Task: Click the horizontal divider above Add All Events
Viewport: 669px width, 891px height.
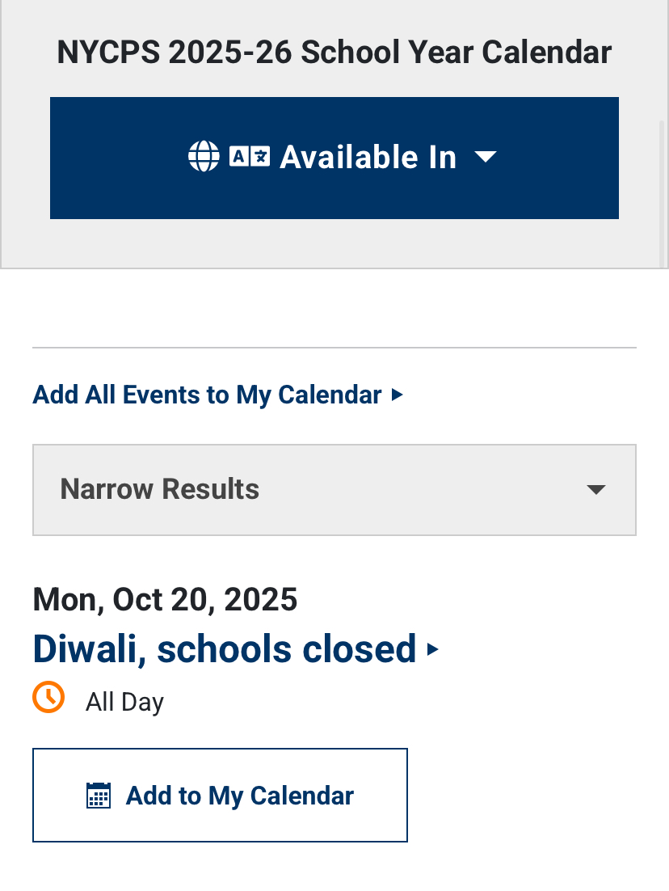Action: tap(334, 348)
